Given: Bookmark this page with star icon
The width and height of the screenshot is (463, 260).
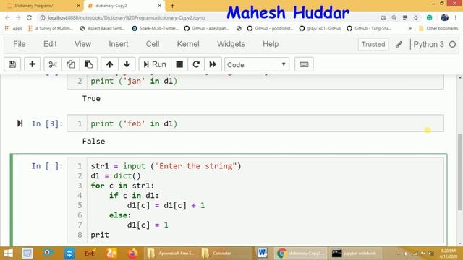Looking at the screenshot, I should coord(416,17).
